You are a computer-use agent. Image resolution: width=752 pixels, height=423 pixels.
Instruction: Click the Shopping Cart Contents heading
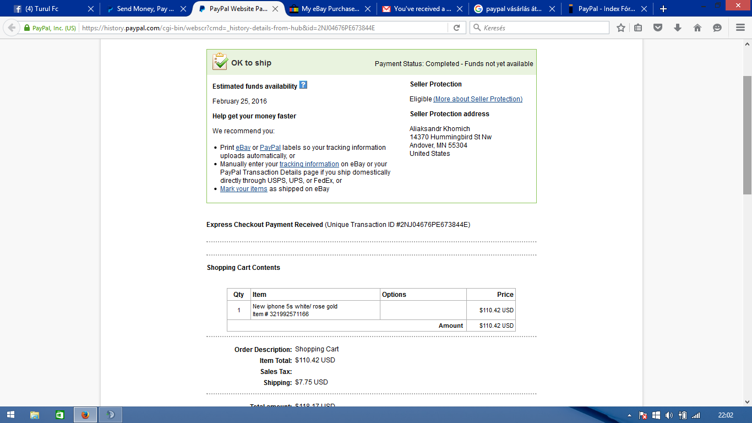pyautogui.click(x=243, y=268)
